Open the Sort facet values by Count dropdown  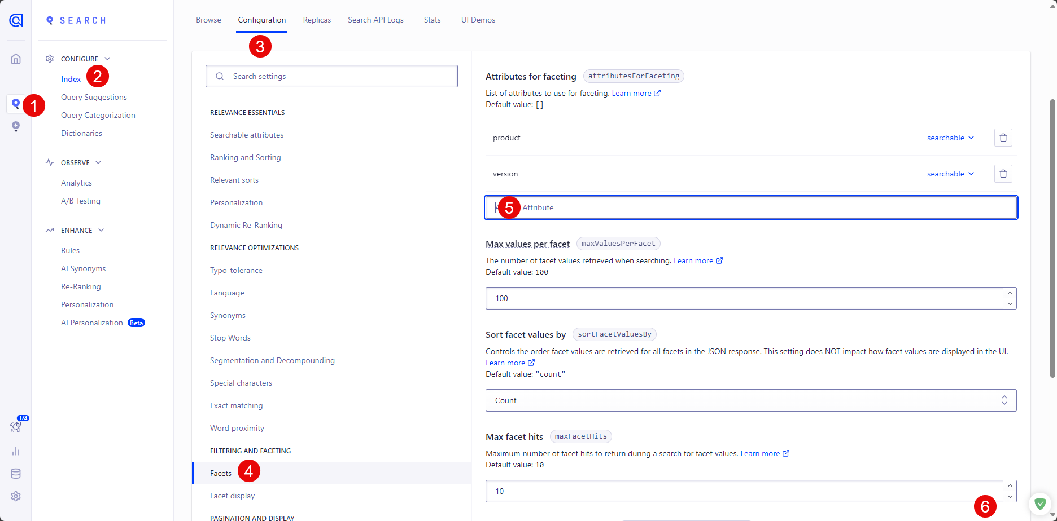click(x=751, y=400)
